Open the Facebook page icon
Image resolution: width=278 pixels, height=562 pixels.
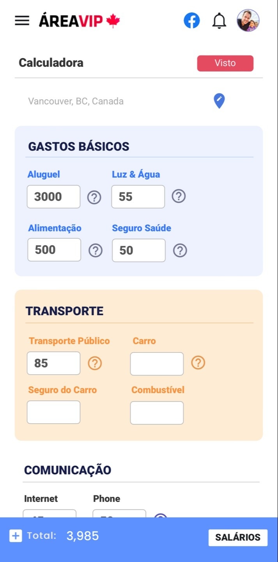pos(191,21)
